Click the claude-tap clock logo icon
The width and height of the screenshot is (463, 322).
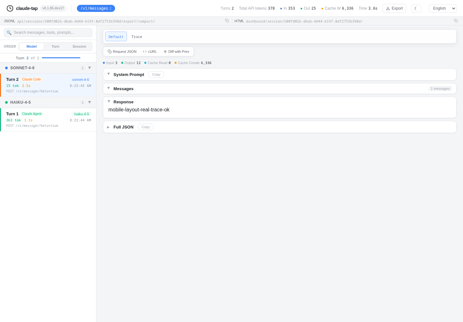pyautogui.click(x=10, y=8)
